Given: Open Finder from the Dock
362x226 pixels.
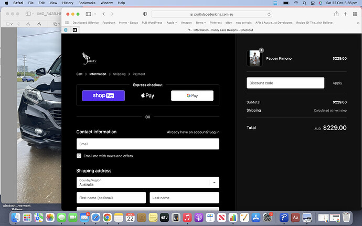Looking at the screenshot, I should click(x=16, y=218).
